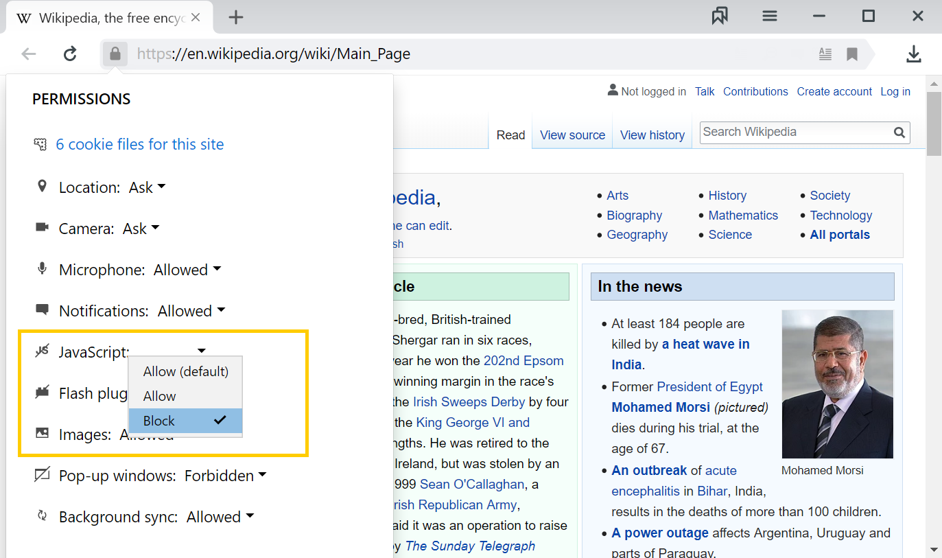This screenshot has width=942, height=558.
Task: Open the President of Egypt link
Action: (x=710, y=386)
